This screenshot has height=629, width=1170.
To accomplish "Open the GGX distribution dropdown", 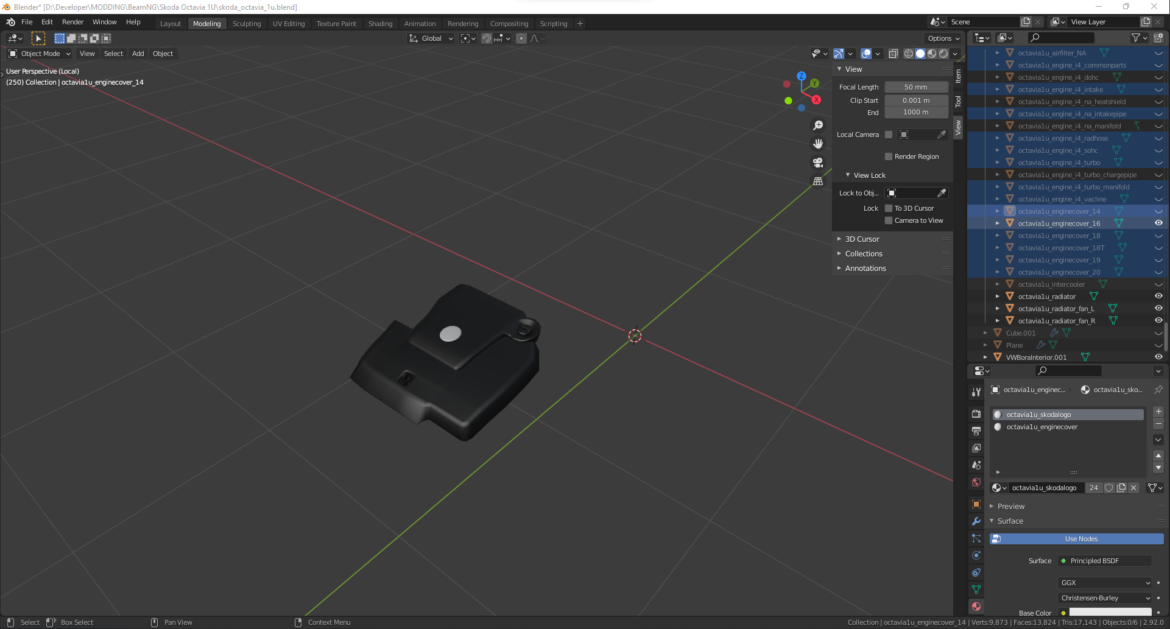I will pos(1105,583).
